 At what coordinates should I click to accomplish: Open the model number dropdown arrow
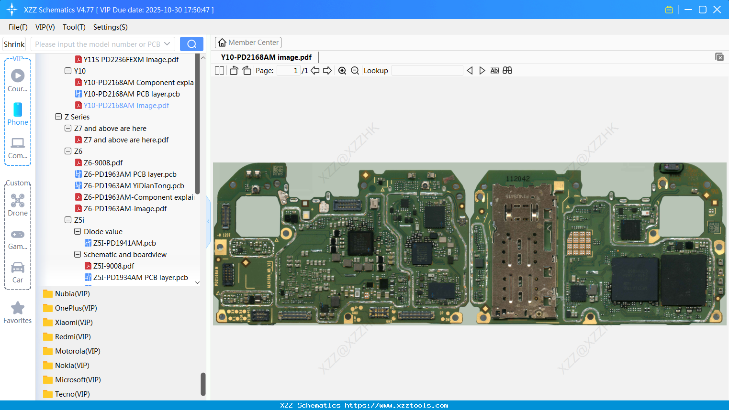pyautogui.click(x=167, y=44)
